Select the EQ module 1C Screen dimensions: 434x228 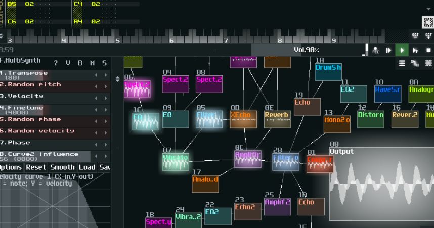pos(146,121)
